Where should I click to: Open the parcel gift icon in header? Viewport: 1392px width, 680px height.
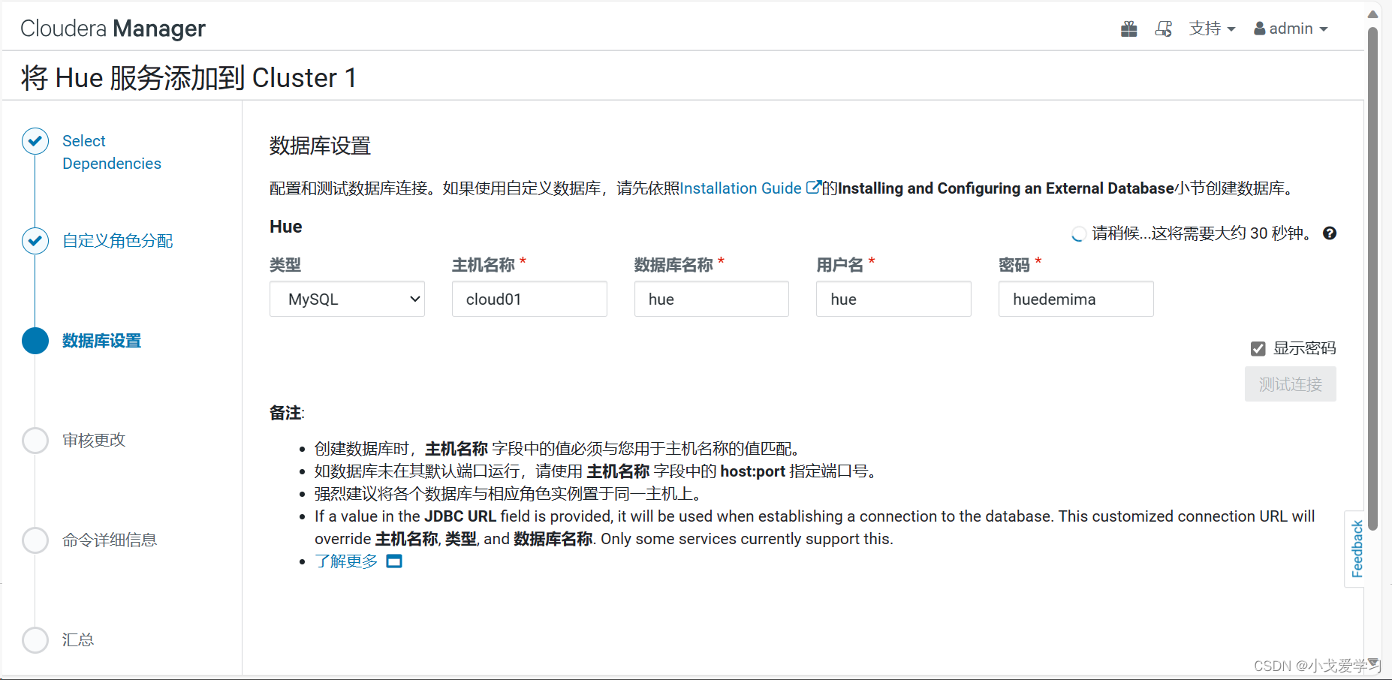click(x=1128, y=29)
